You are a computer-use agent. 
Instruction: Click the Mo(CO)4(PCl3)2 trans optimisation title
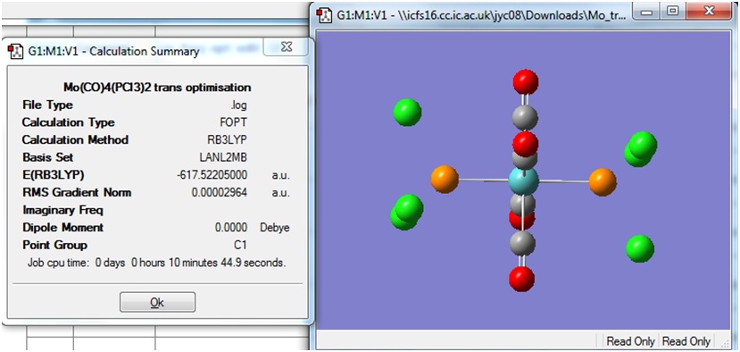point(157,88)
